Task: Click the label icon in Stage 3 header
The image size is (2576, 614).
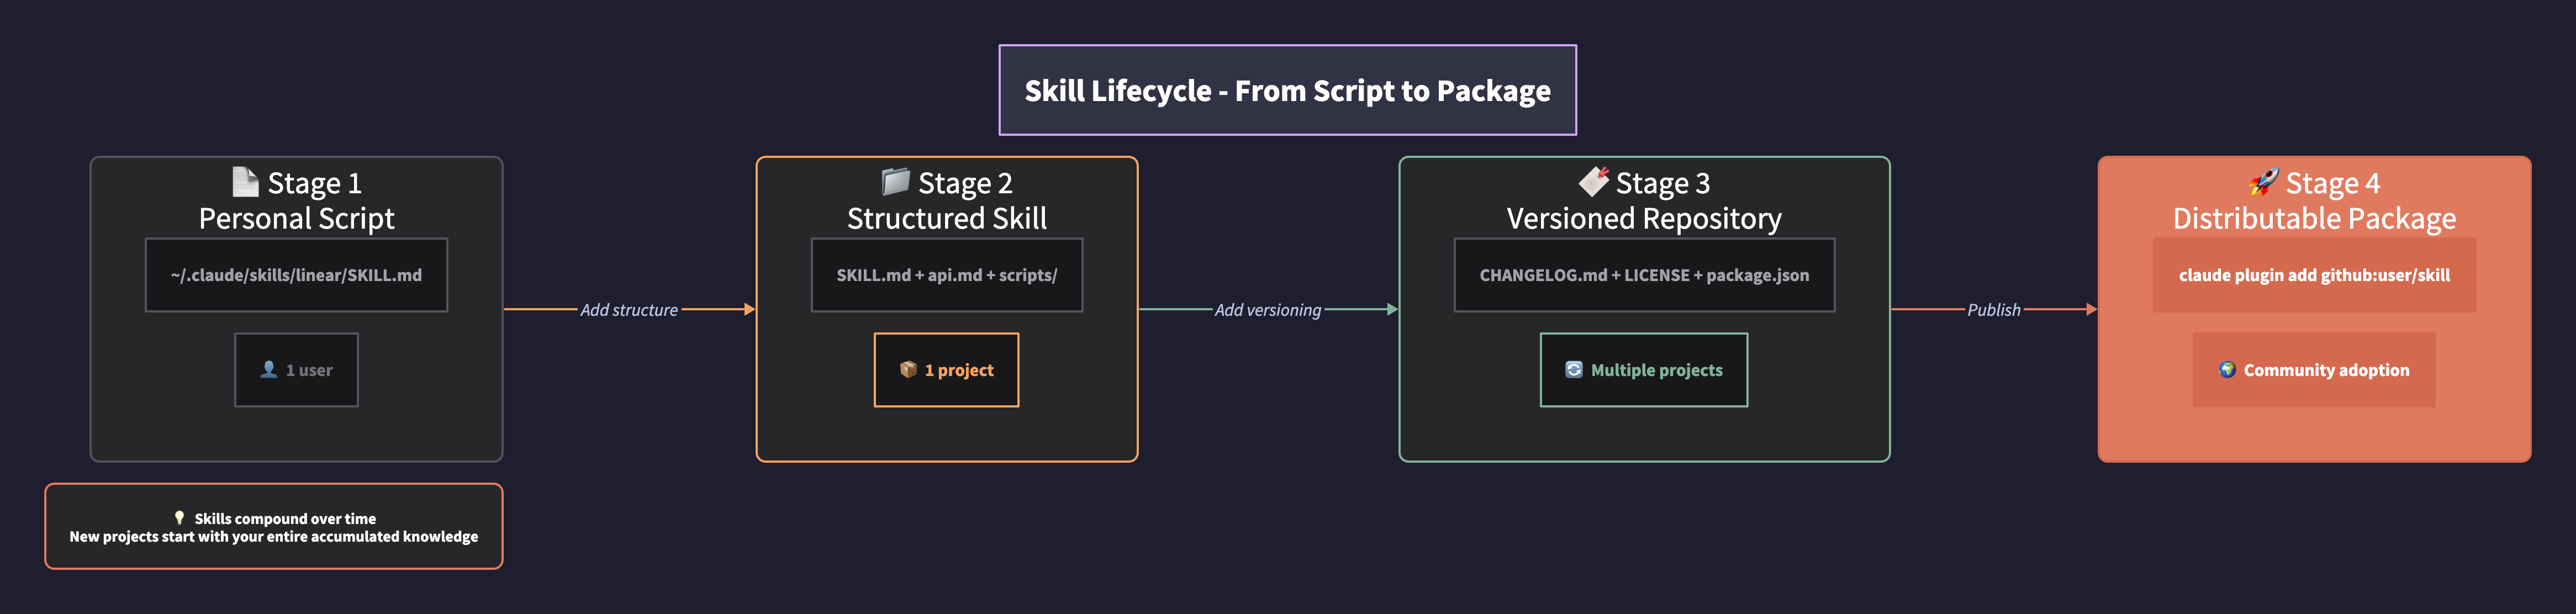Action: pos(1595,183)
